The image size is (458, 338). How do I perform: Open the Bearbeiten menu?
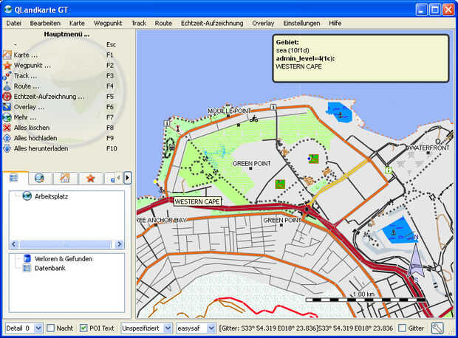click(45, 23)
